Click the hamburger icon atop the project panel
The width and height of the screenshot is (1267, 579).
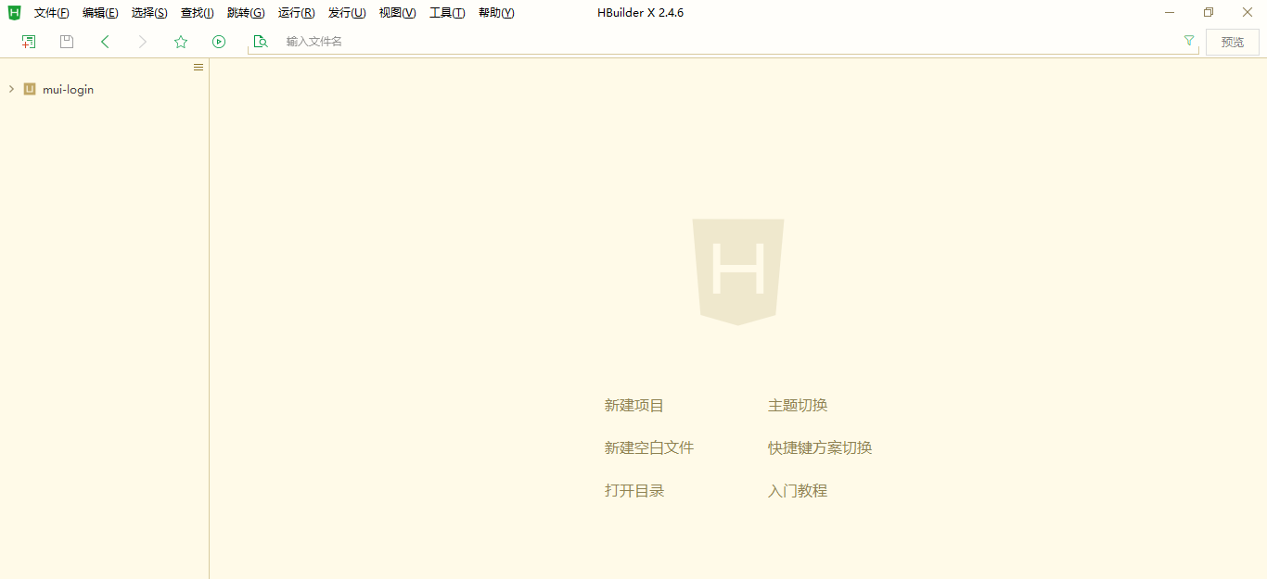[x=198, y=67]
